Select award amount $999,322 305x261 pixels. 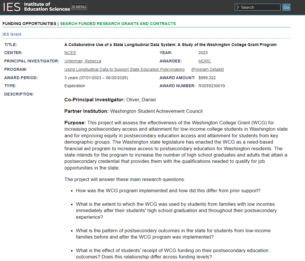[x=207, y=78]
